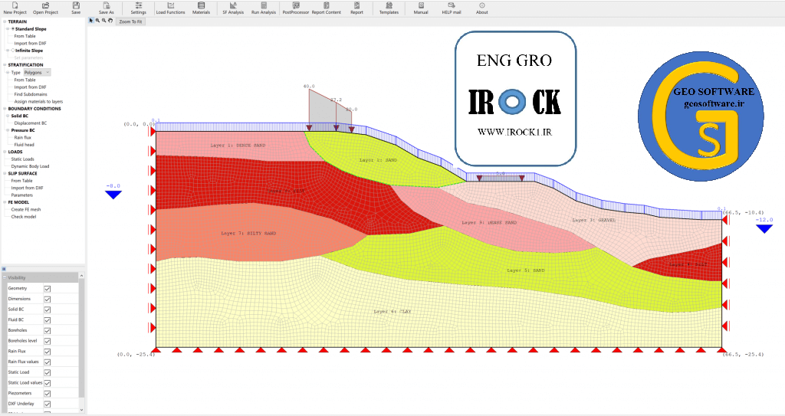
Task: Click the yellow CLAY layer region
Action: pyautogui.click(x=399, y=322)
